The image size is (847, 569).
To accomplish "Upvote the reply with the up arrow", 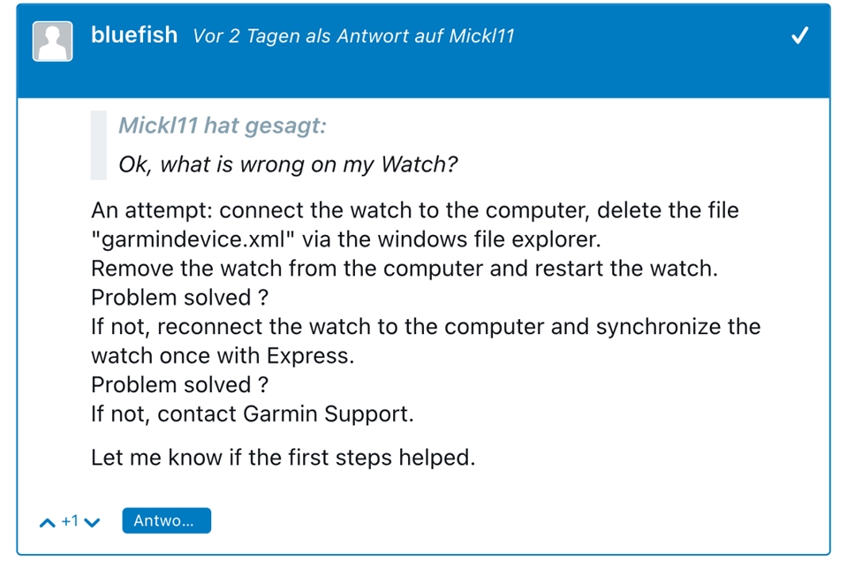I will (x=48, y=522).
